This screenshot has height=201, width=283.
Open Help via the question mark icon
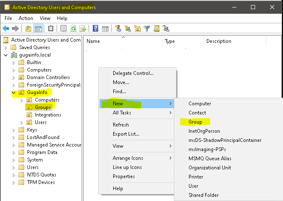click(96, 29)
